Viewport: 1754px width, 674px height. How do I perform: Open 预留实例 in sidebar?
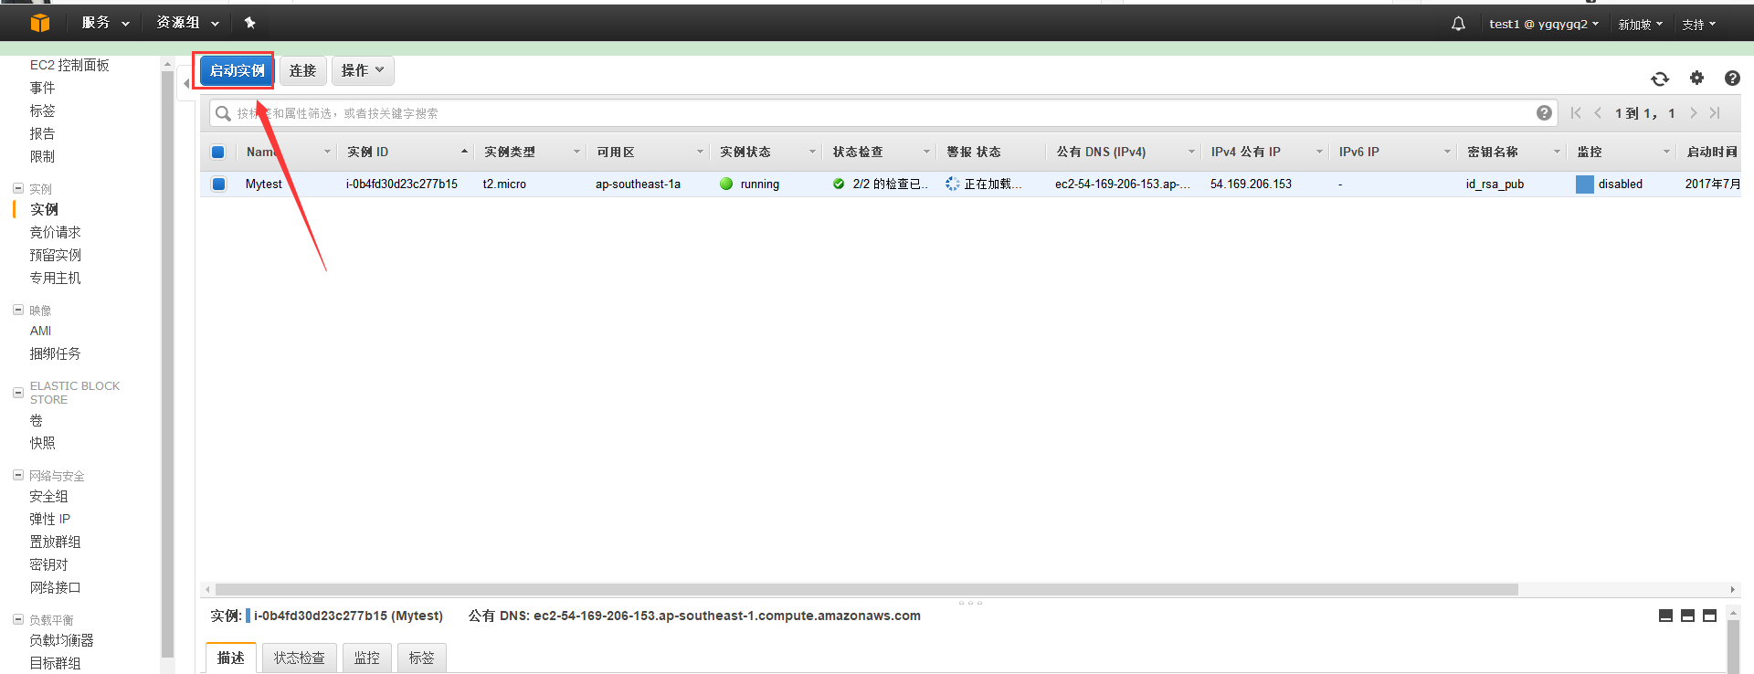coord(55,255)
